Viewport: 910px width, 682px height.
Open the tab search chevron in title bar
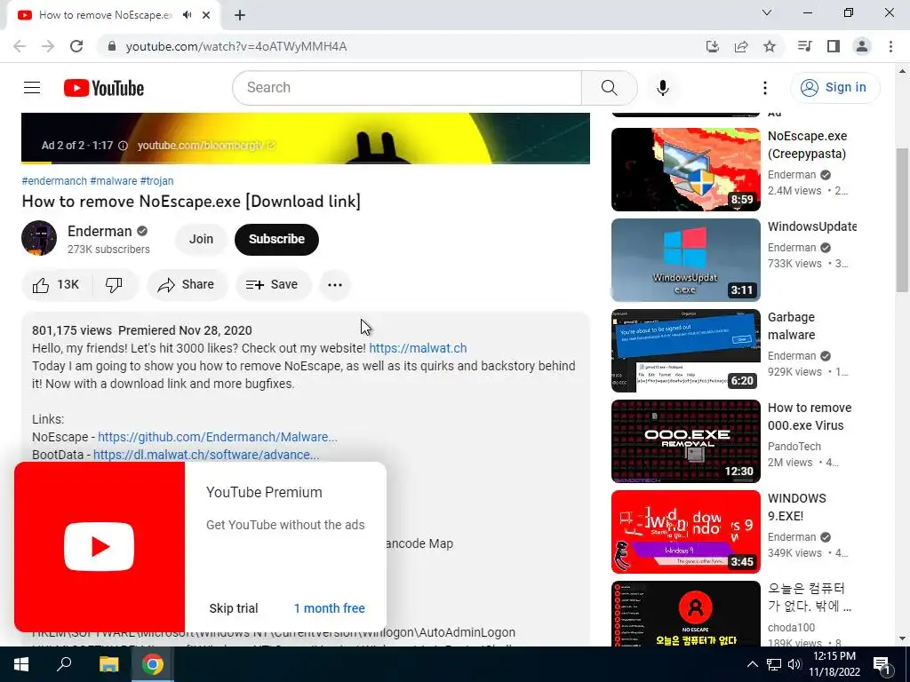point(767,12)
